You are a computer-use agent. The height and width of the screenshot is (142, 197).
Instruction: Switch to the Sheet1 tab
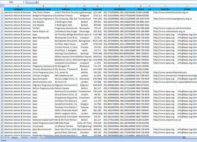15,138
